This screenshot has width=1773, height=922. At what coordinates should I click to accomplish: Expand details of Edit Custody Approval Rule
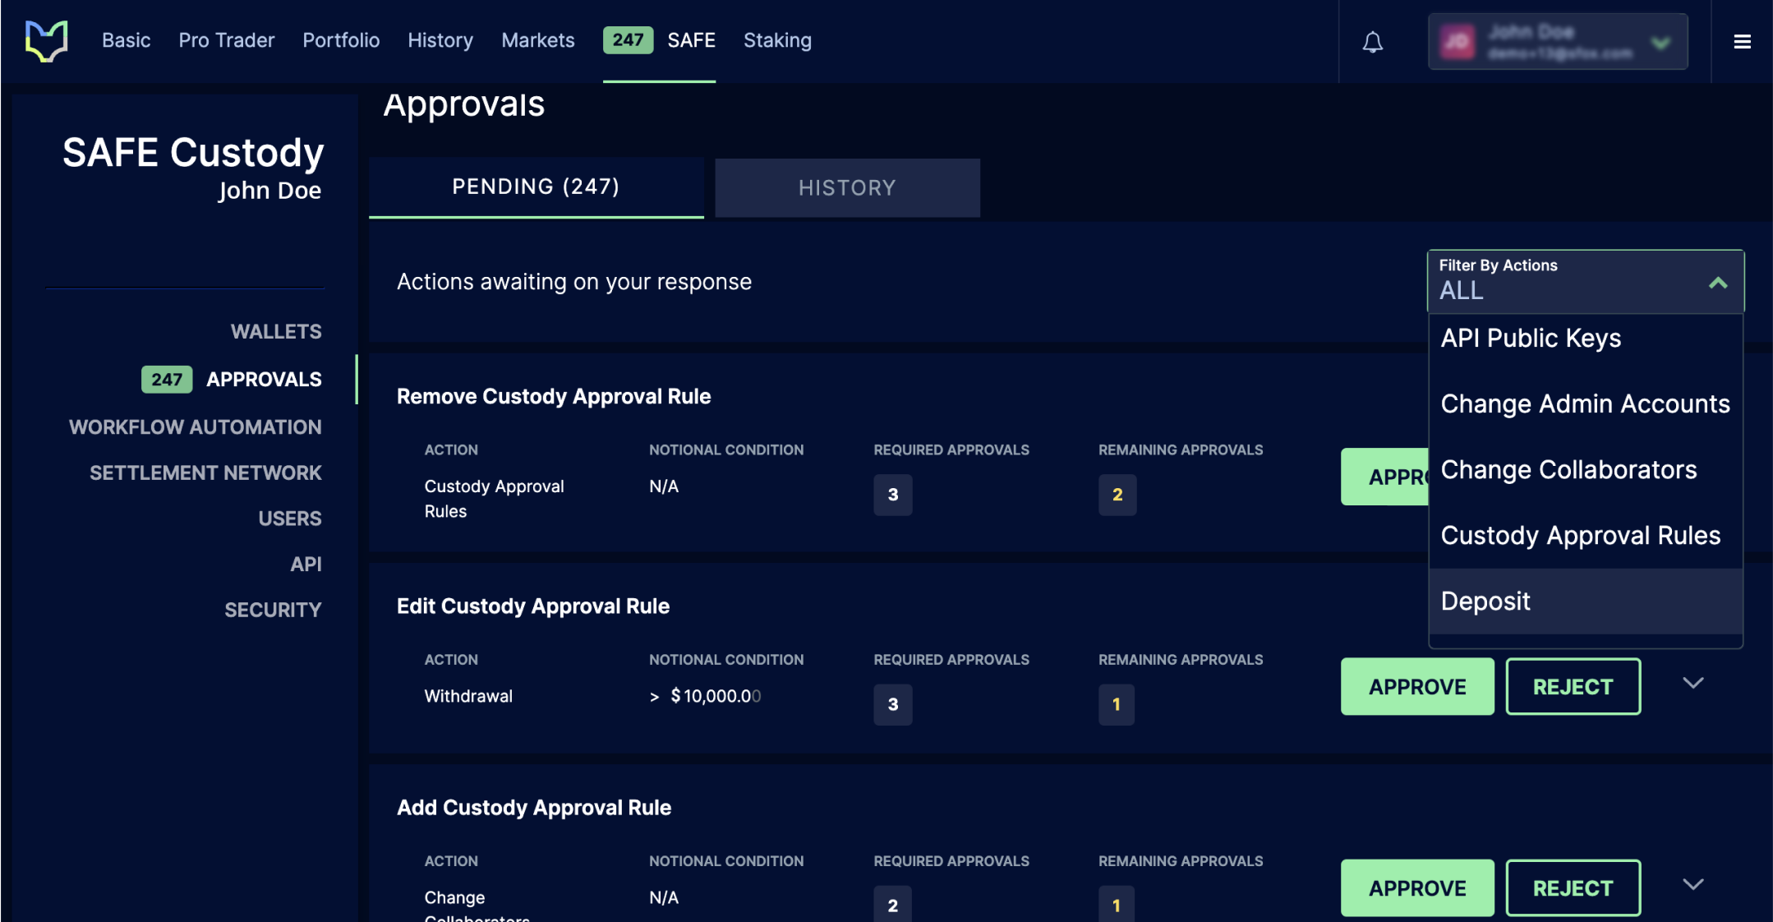pyautogui.click(x=1692, y=683)
